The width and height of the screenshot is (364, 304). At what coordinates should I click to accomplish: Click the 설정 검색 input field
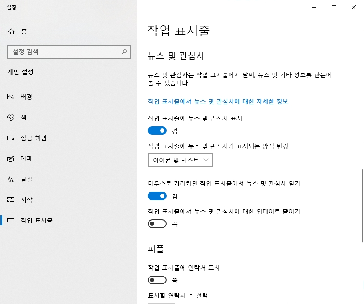pos(69,52)
